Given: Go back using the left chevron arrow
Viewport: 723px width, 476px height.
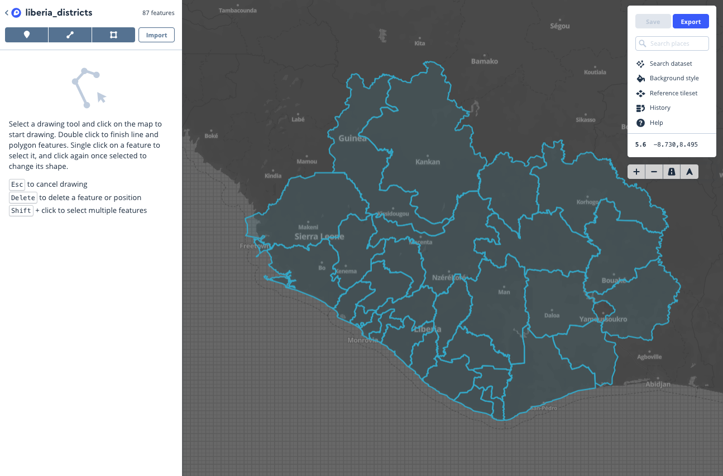Looking at the screenshot, I should 7,13.
